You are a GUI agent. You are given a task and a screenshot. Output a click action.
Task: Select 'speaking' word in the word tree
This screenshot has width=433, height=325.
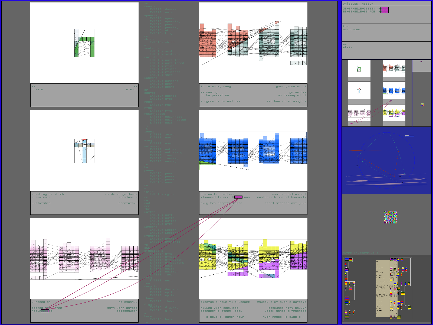tap(152, 16)
